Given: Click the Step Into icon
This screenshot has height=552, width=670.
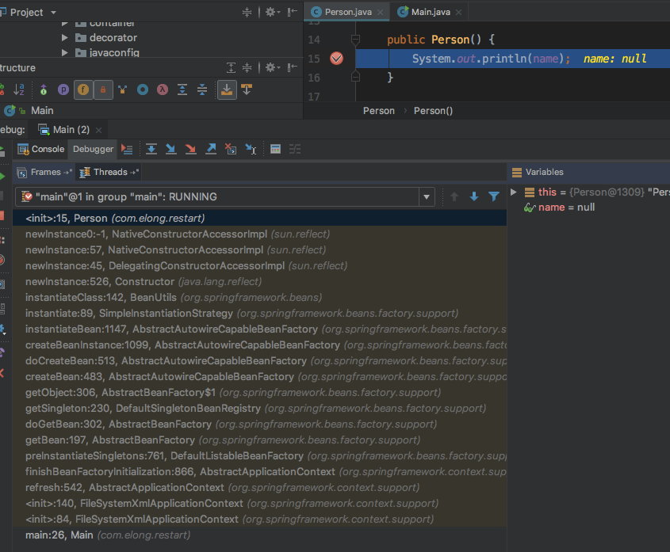Looking at the screenshot, I should pos(170,149).
